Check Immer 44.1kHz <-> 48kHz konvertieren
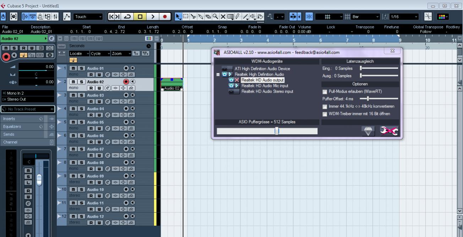 click(325, 106)
